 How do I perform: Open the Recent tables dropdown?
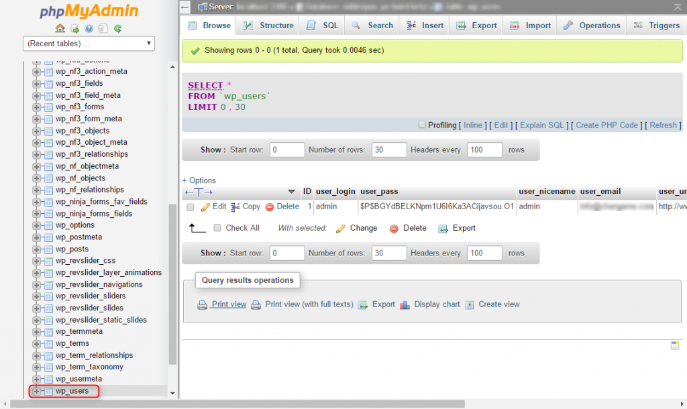[89, 44]
